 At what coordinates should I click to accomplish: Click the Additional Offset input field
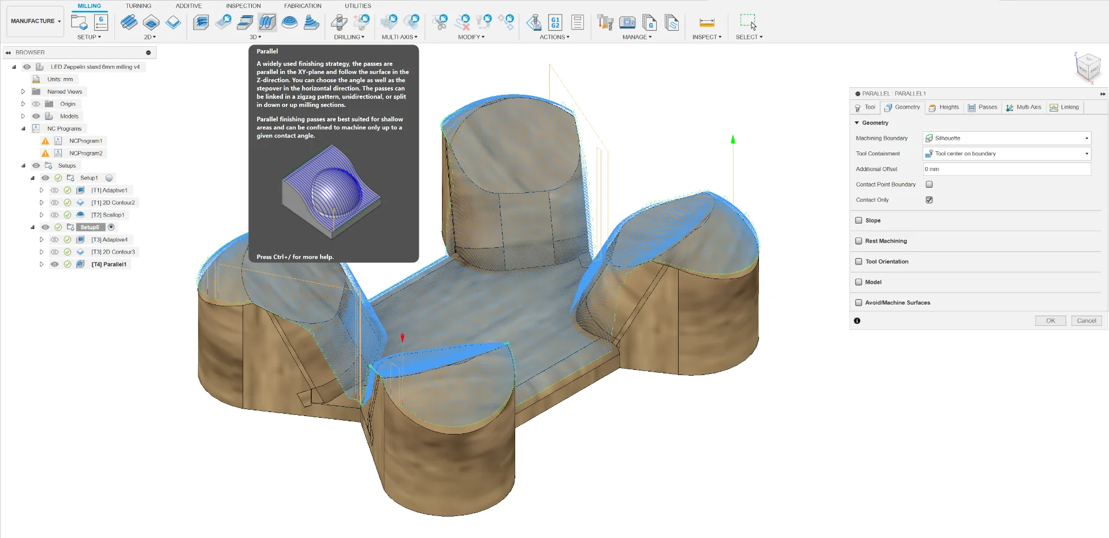tap(1007, 169)
